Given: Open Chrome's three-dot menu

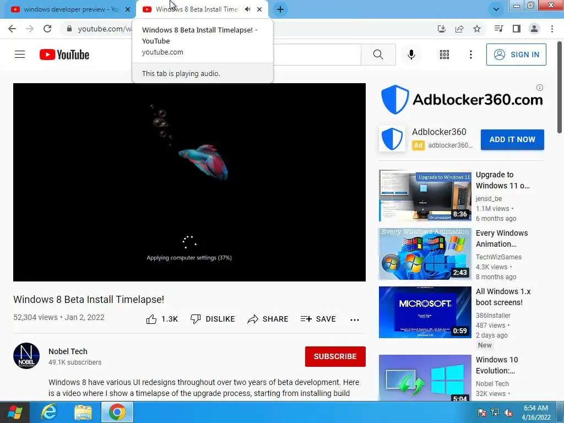Looking at the screenshot, I should click(552, 29).
